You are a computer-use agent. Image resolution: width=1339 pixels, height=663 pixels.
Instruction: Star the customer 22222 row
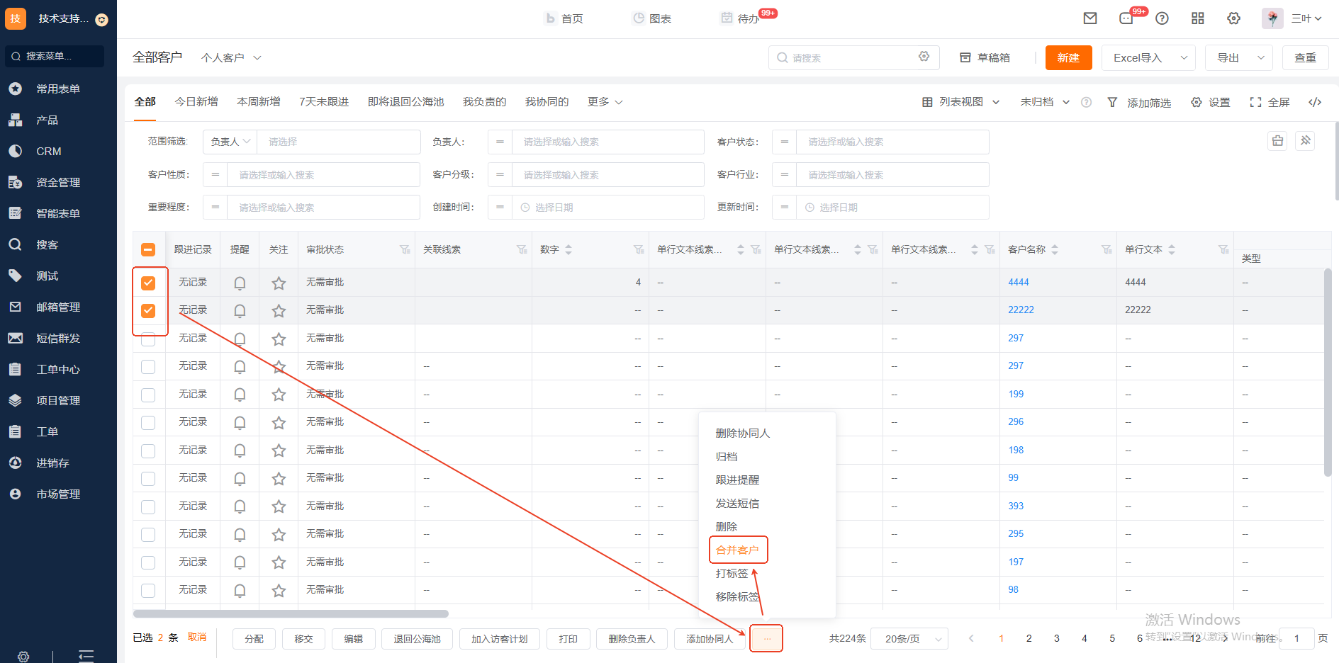tap(279, 310)
